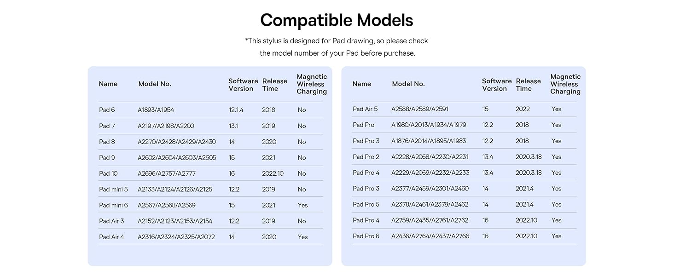Click left table Model No. column header
The image size is (674, 276).
[x=155, y=84]
